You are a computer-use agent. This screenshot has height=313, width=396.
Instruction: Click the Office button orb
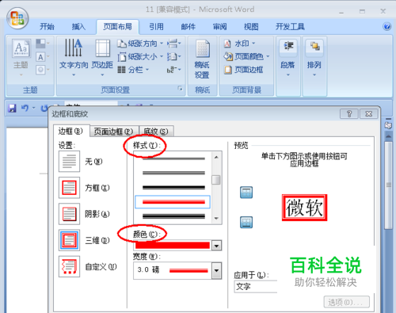[17, 18]
